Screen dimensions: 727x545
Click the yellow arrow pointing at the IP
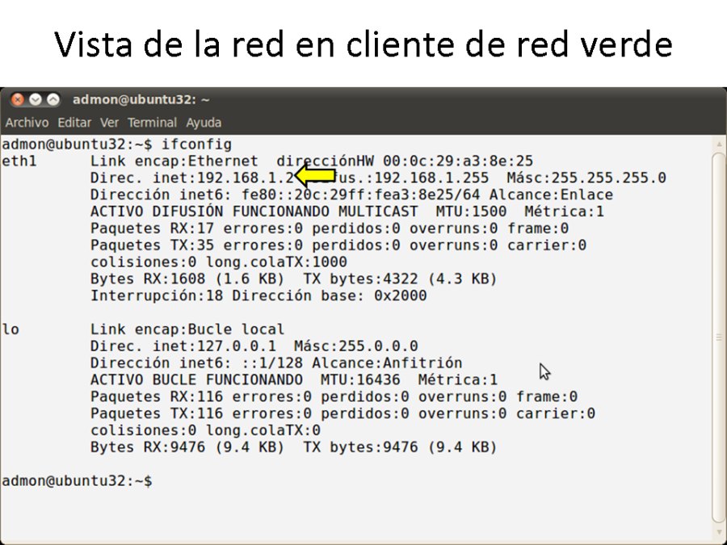point(316,176)
